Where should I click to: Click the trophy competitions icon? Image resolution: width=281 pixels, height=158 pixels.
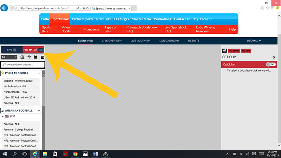tap(29, 57)
